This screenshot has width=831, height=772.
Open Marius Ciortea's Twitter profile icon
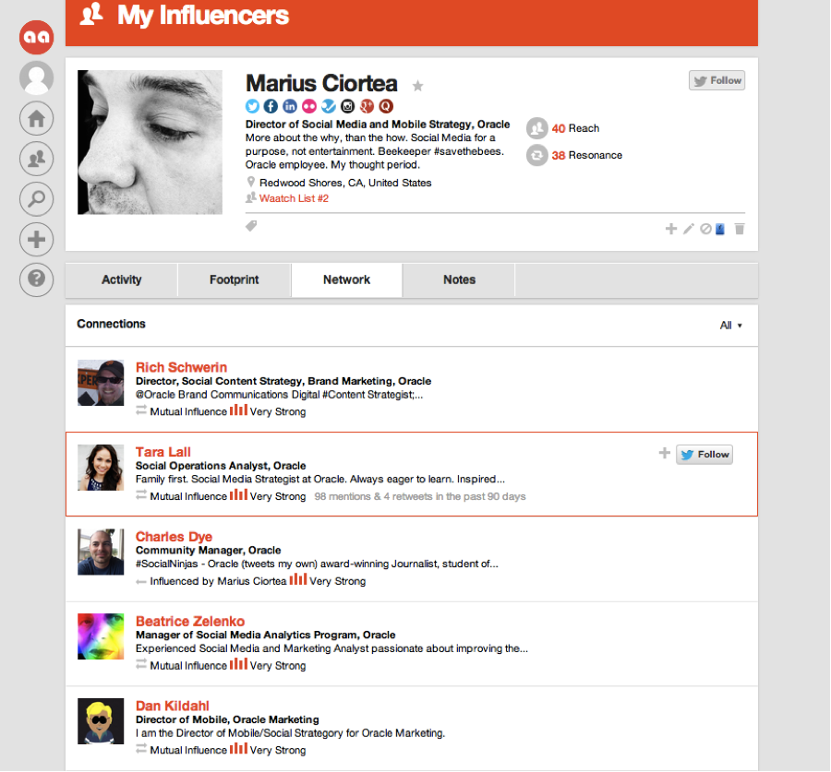click(x=252, y=106)
